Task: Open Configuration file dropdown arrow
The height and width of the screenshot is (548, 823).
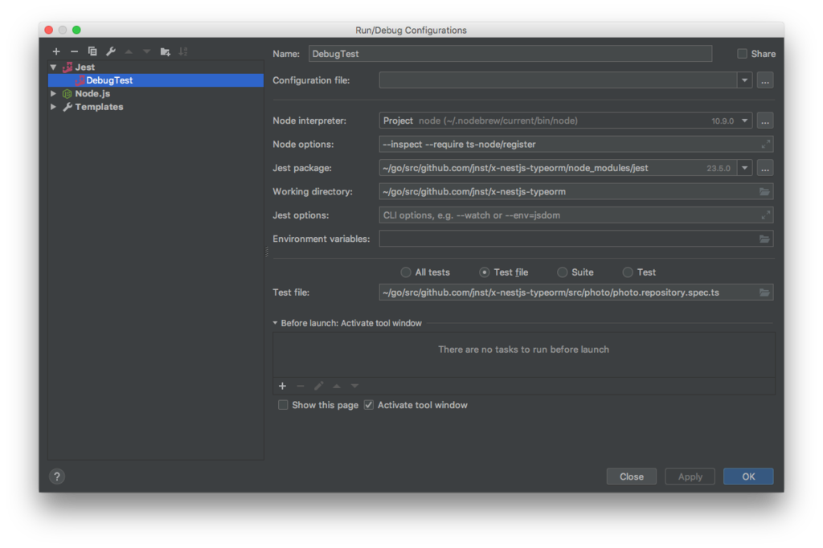Action: [744, 80]
